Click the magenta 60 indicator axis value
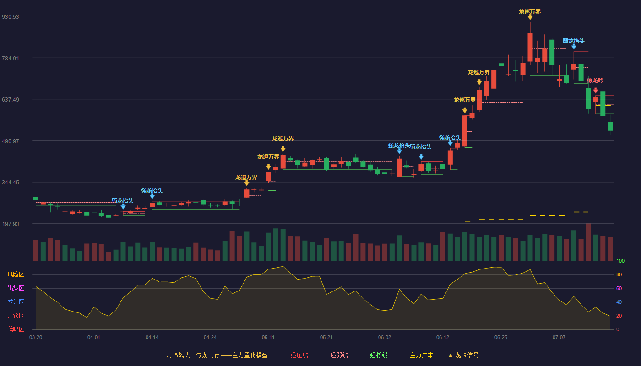 (619, 288)
